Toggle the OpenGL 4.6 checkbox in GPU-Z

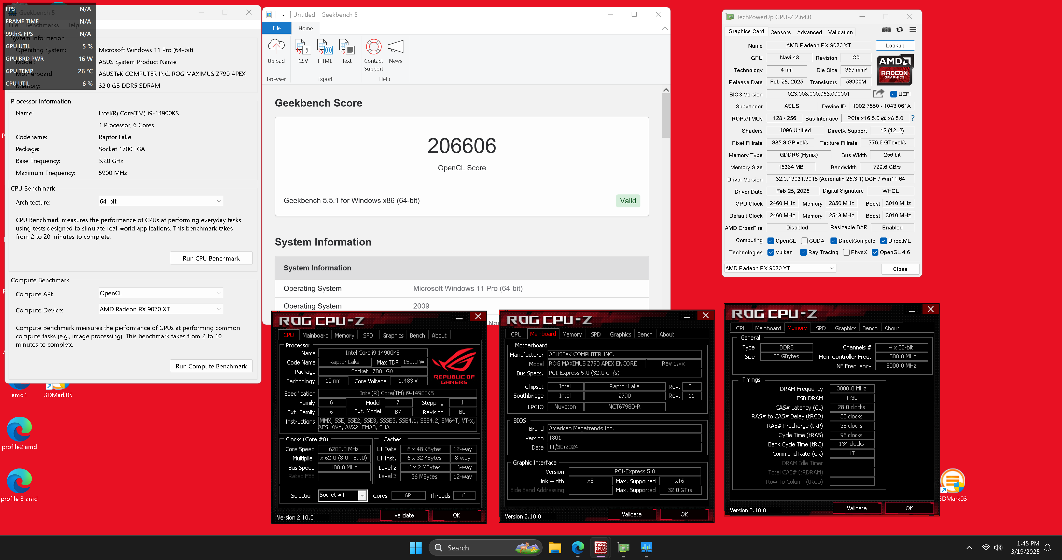875,252
